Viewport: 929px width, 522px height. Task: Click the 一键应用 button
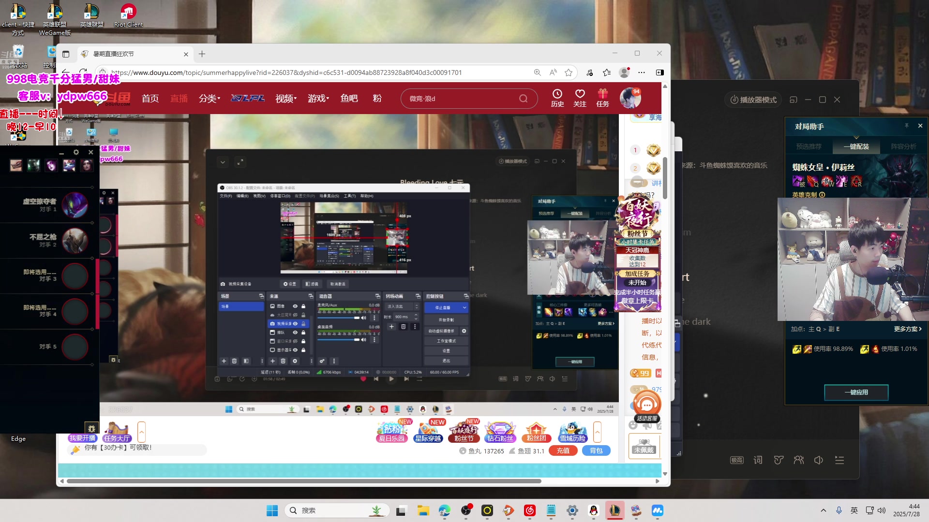pos(856,392)
